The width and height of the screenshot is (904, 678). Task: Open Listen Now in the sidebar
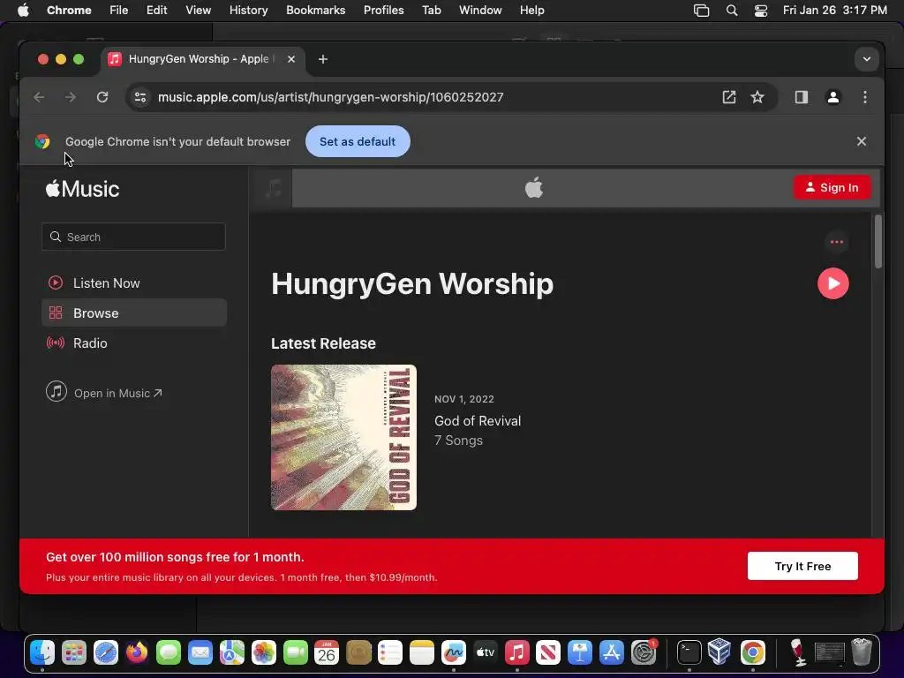(134, 283)
